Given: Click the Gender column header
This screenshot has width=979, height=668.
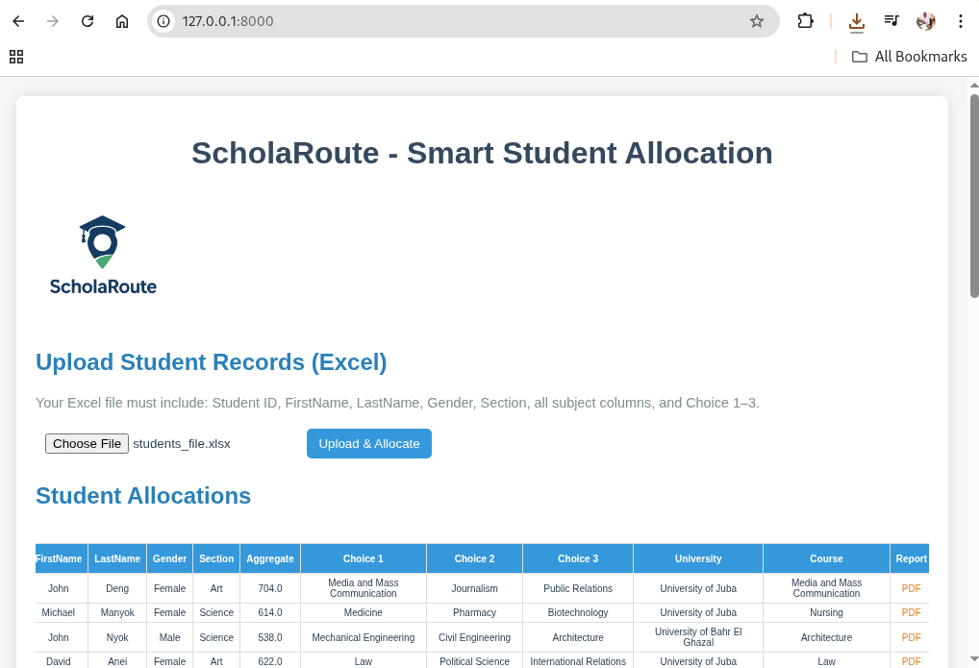Looking at the screenshot, I should click(x=170, y=558).
